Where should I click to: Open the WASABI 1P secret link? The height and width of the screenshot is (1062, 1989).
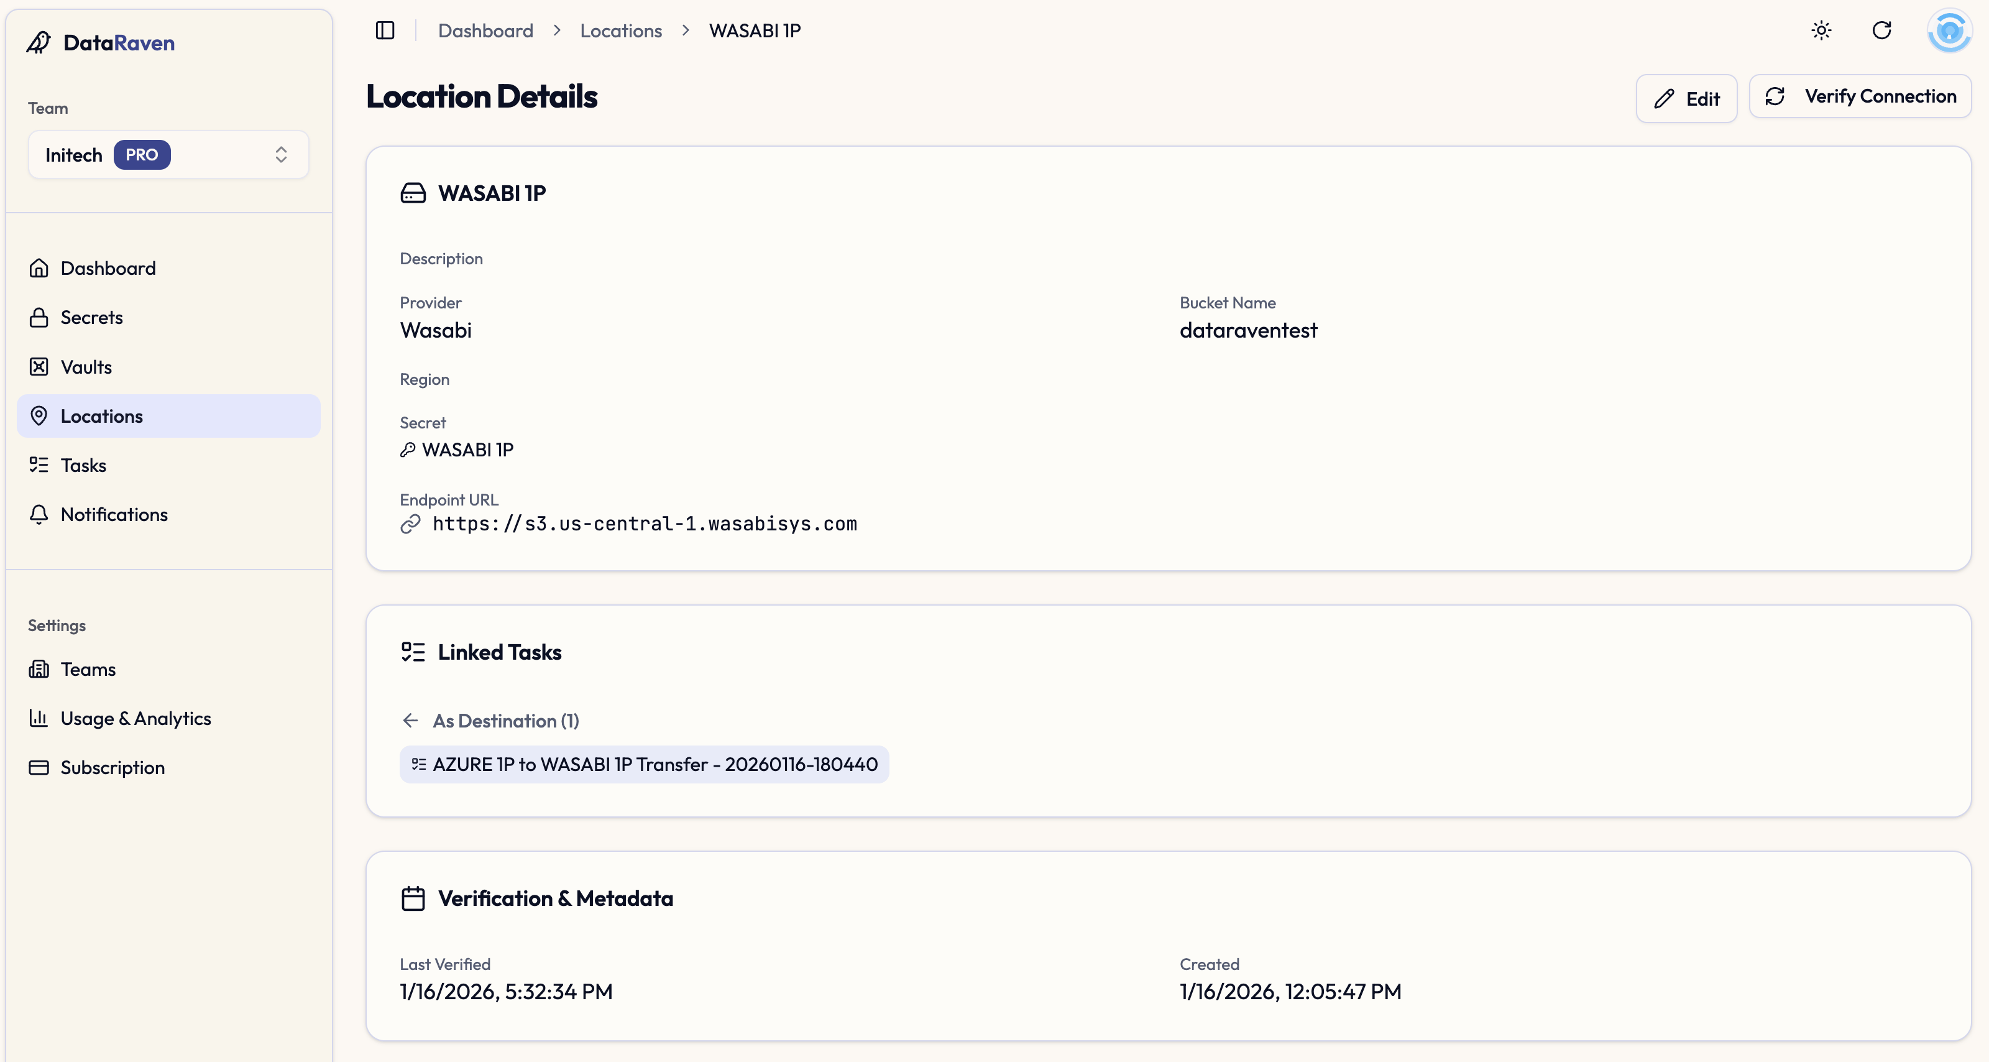[466, 450]
